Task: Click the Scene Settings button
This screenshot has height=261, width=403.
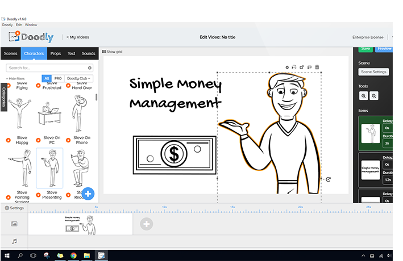Action: pyautogui.click(x=373, y=72)
